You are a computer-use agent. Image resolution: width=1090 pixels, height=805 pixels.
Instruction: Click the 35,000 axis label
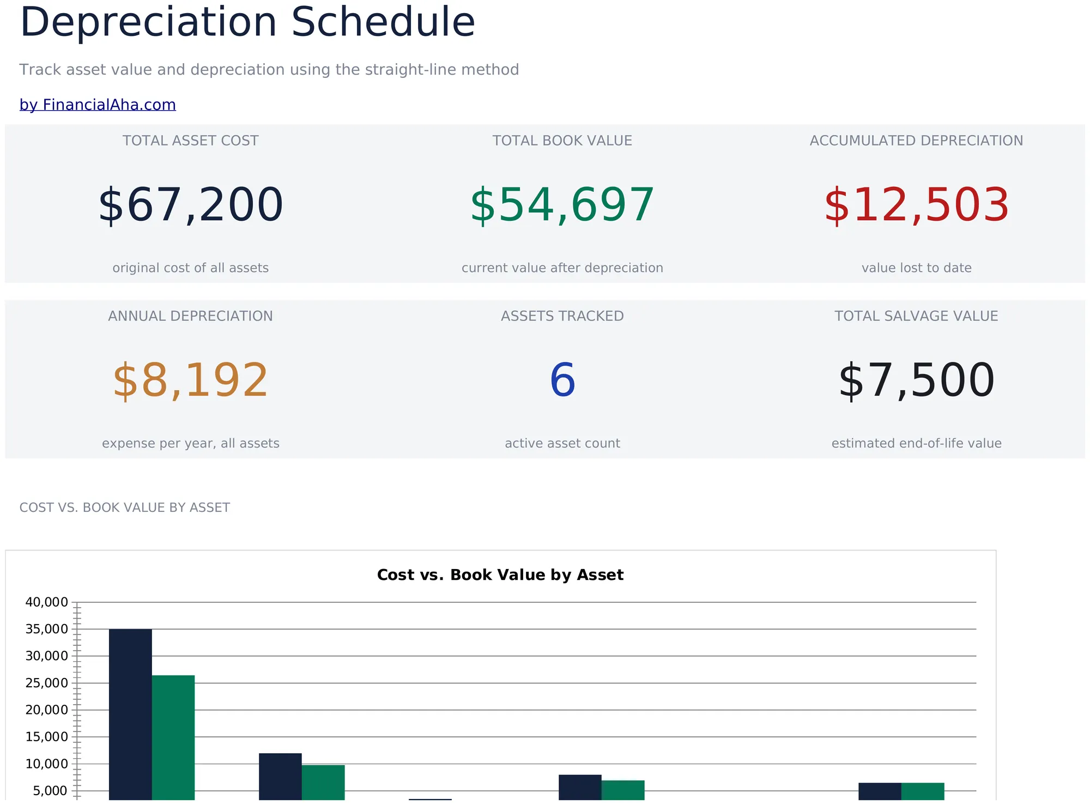(x=47, y=629)
